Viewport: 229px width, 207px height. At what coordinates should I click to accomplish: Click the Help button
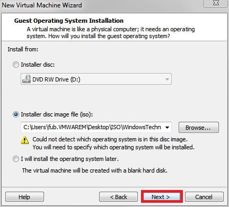[24, 197]
